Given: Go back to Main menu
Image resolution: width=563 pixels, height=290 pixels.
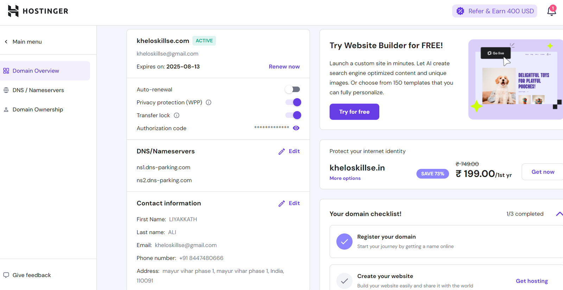Looking at the screenshot, I should [x=23, y=42].
